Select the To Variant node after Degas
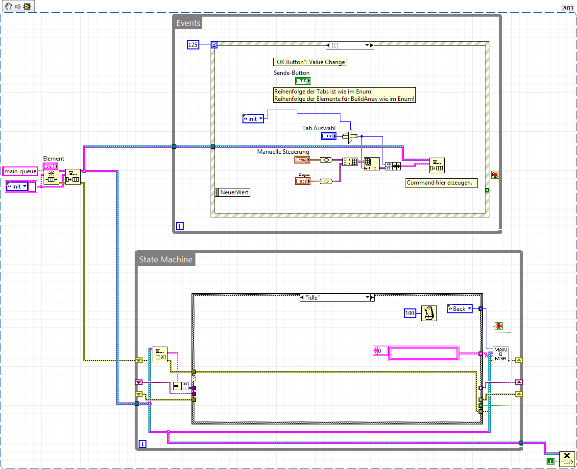The image size is (577, 469). tap(326, 181)
